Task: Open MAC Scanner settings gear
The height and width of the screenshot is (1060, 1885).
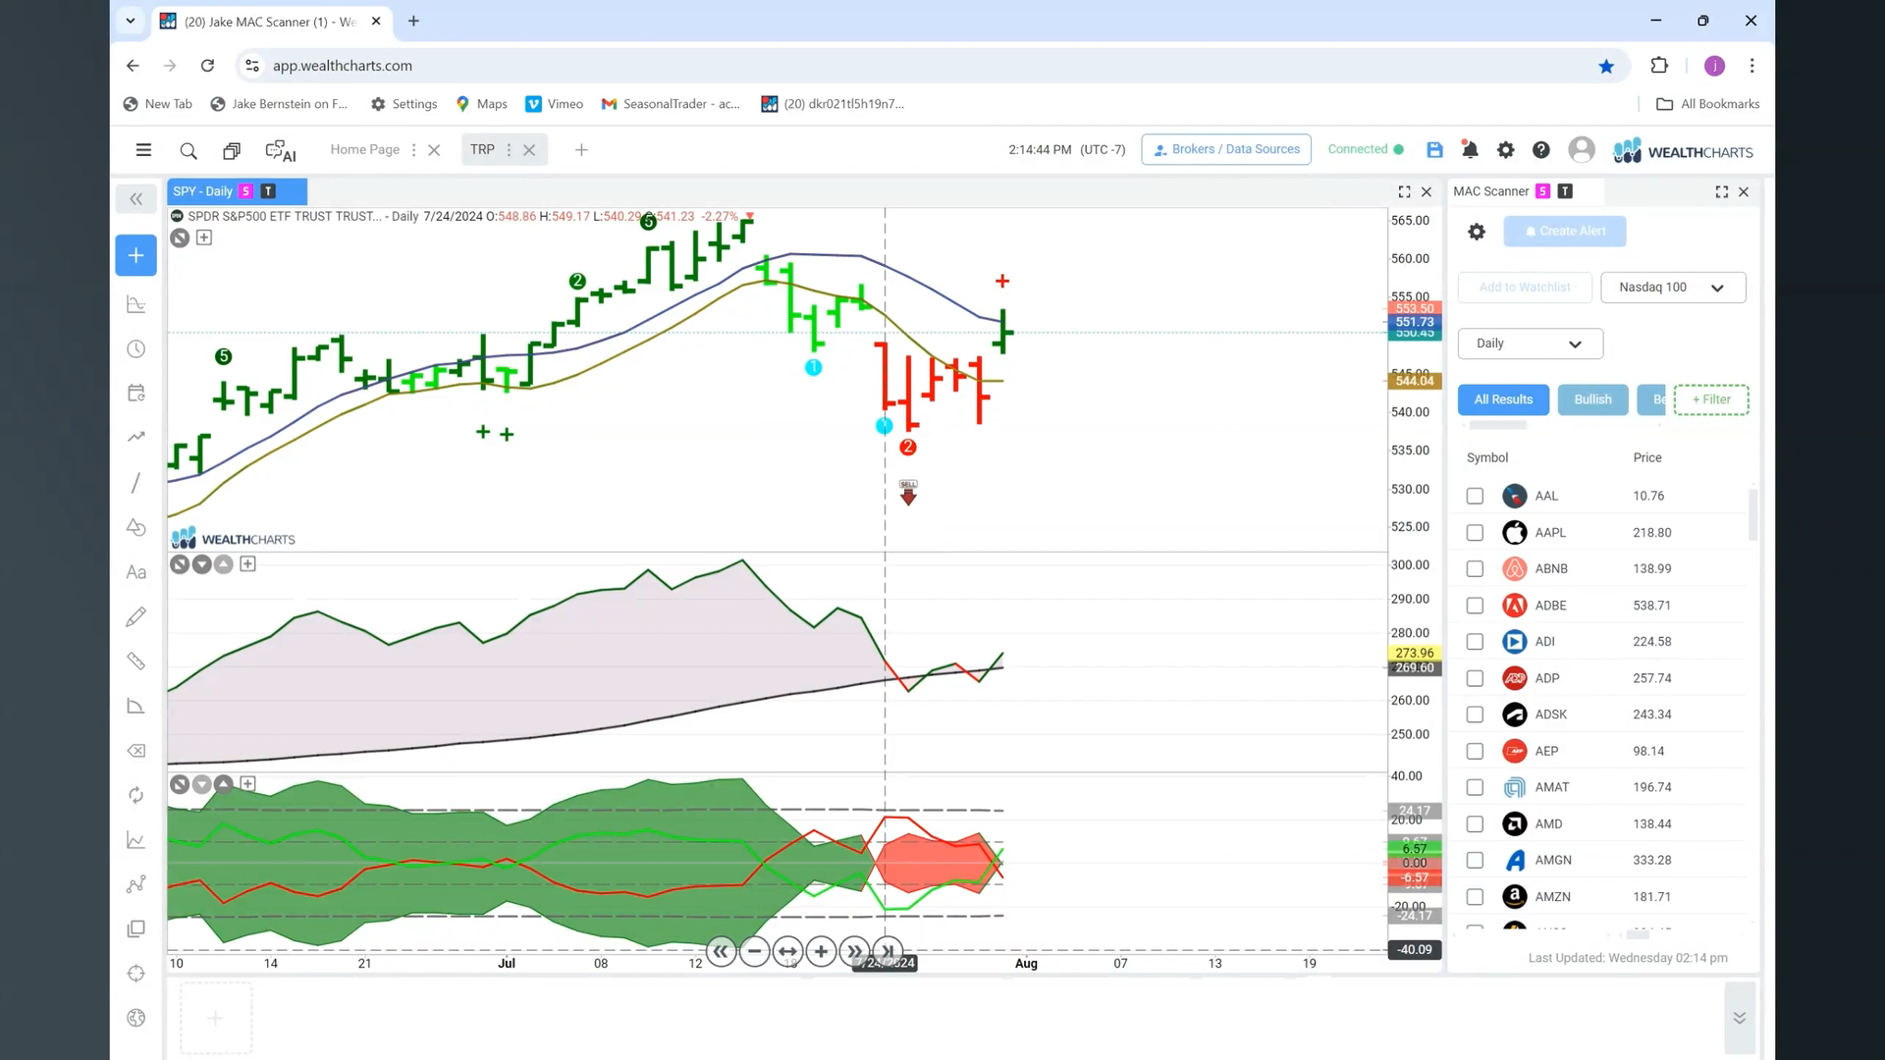Action: pos(1476,232)
